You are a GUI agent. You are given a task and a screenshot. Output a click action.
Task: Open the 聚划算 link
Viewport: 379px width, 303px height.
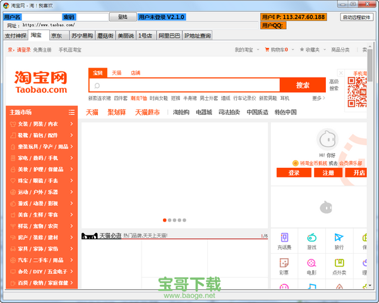click(x=117, y=112)
